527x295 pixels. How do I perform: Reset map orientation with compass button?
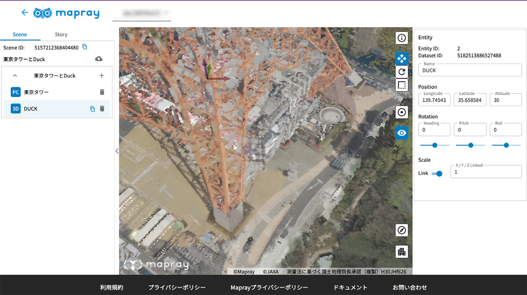pyautogui.click(x=401, y=230)
